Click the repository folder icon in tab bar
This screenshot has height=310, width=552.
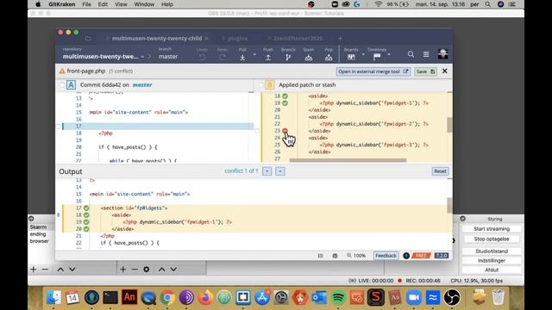88,38
